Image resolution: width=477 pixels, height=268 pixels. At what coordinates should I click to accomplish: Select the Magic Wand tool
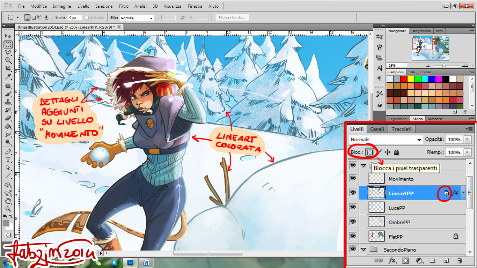[8, 60]
